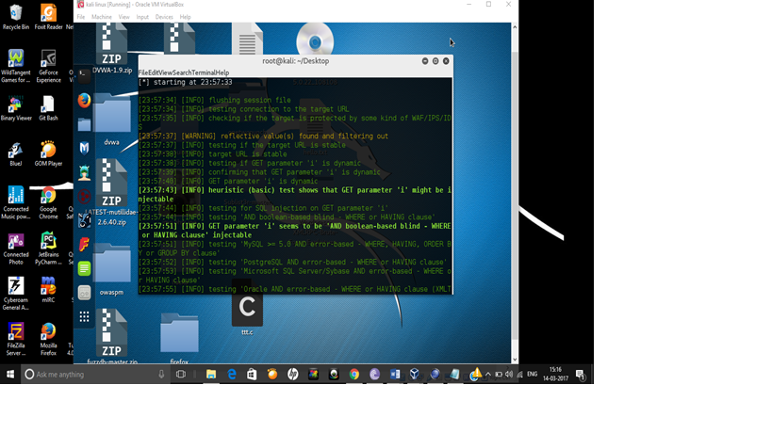Open Microsoft Edge from taskbar
The width and height of the screenshot is (772, 433).
click(231, 374)
